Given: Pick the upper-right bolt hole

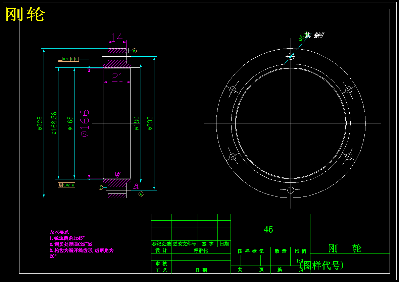Looking at the screenshot, I should [x=349, y=90].
